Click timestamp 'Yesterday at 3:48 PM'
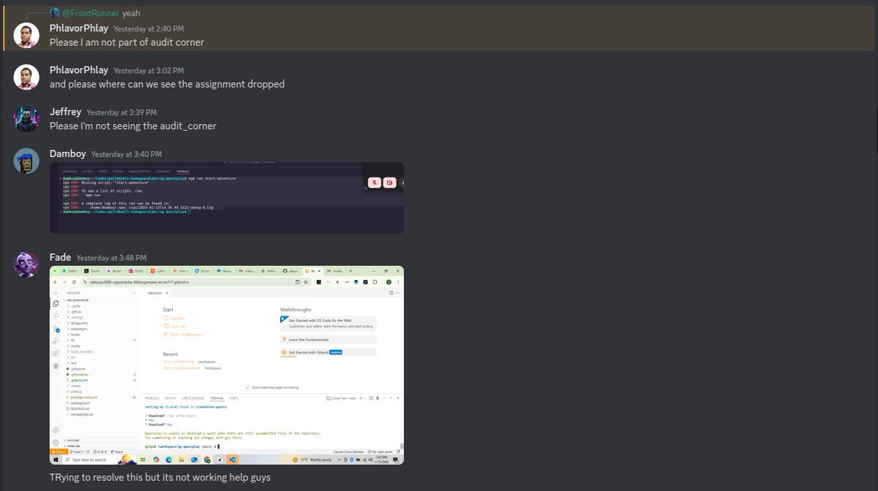Viewport: 878px width, 491px height. [x=111, y=258]
